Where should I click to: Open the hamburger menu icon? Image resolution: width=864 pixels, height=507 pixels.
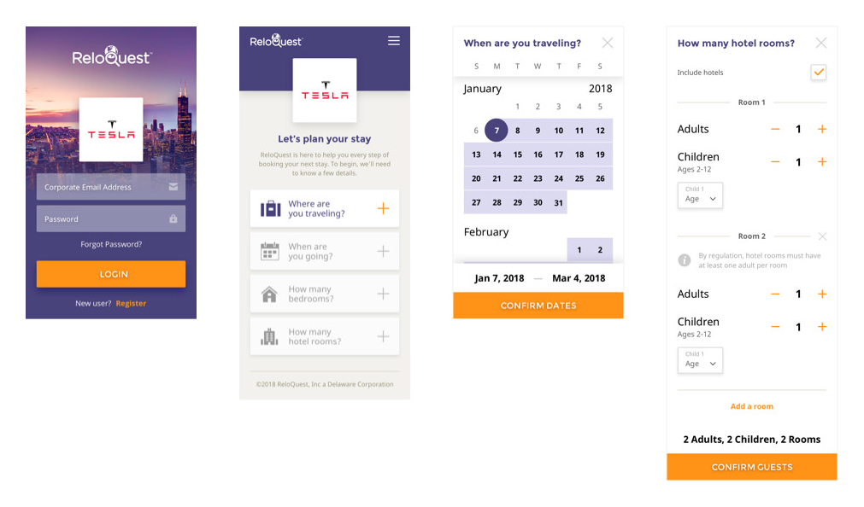(393, 40)
